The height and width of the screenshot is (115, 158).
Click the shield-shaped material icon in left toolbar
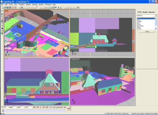tap(2, 34)
